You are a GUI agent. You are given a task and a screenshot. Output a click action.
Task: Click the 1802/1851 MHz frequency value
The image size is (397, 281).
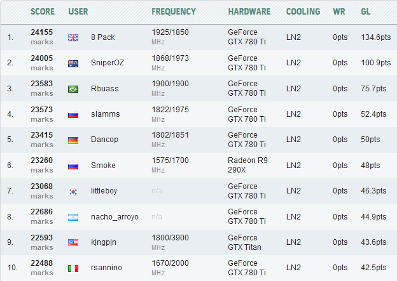(170, 140)
